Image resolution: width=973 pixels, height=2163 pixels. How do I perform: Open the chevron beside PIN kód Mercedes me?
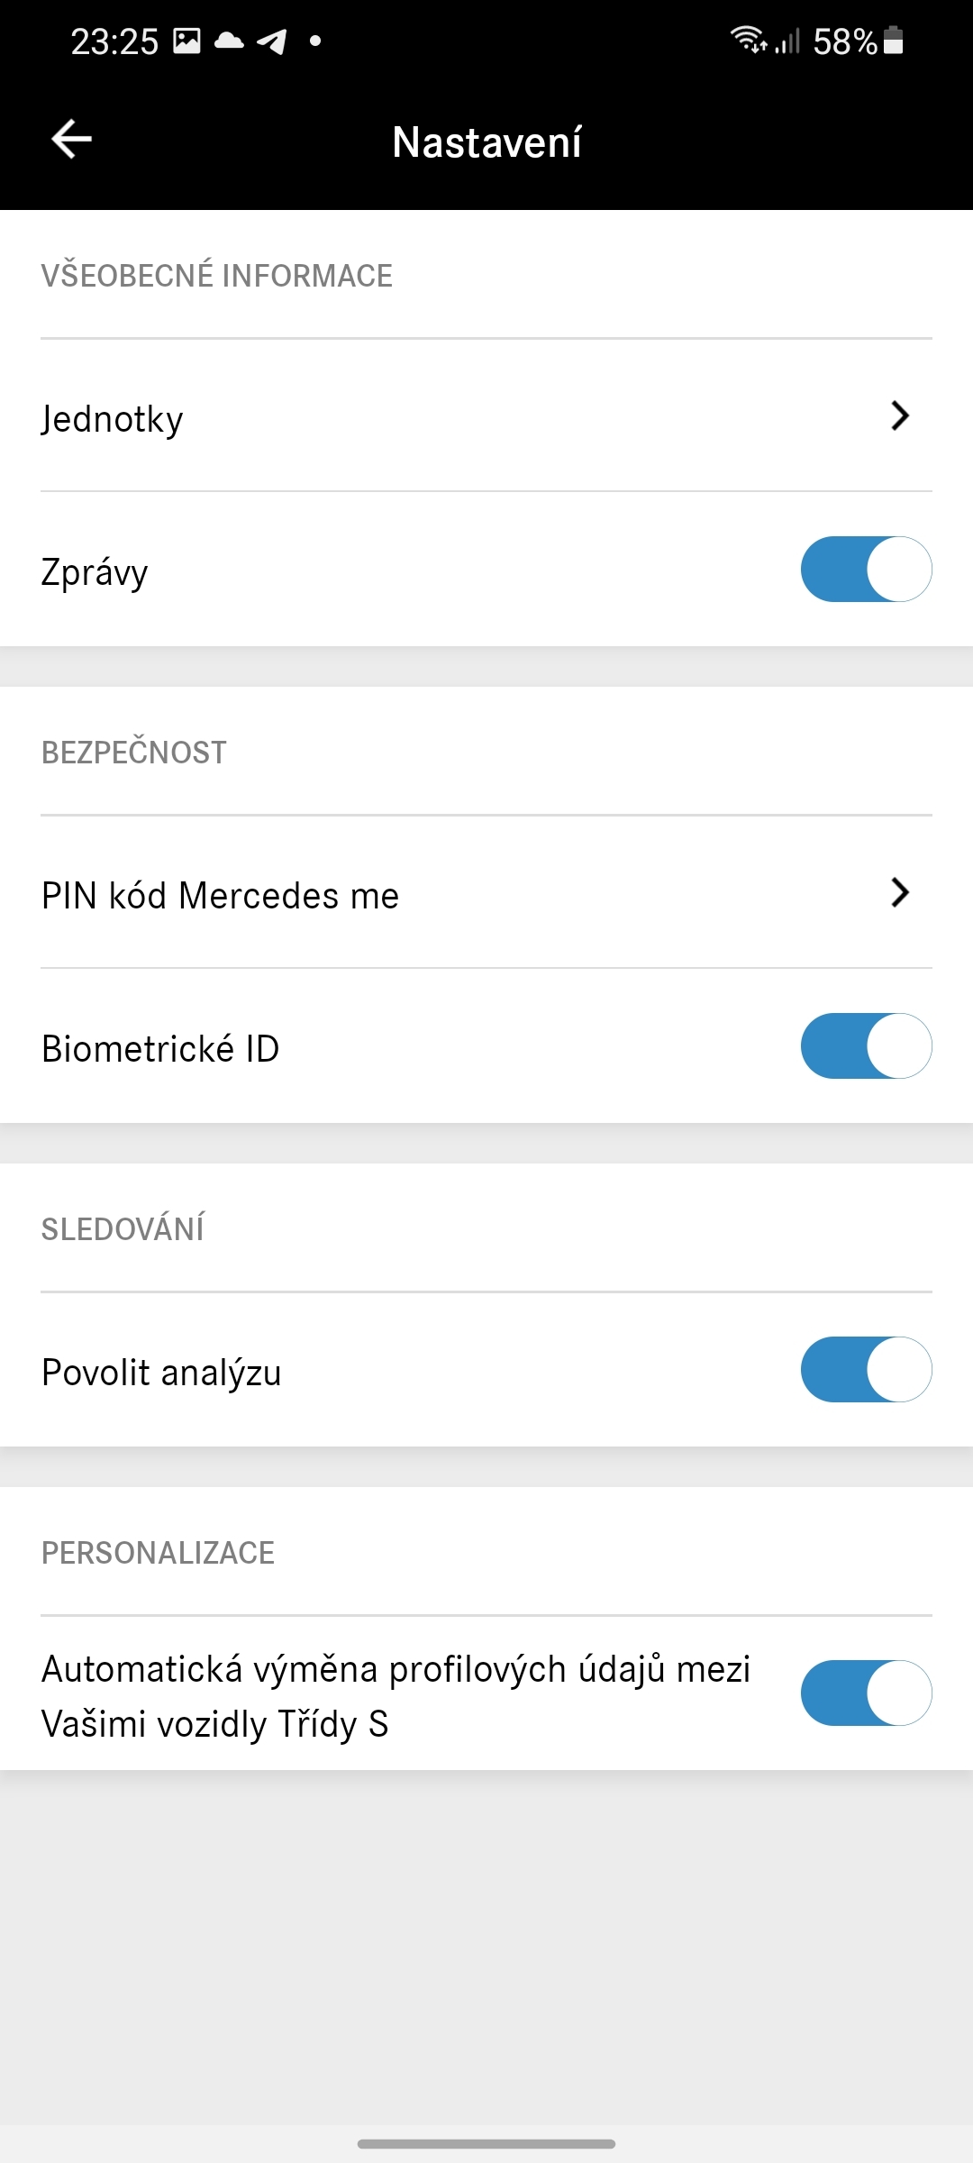point(899,892)
